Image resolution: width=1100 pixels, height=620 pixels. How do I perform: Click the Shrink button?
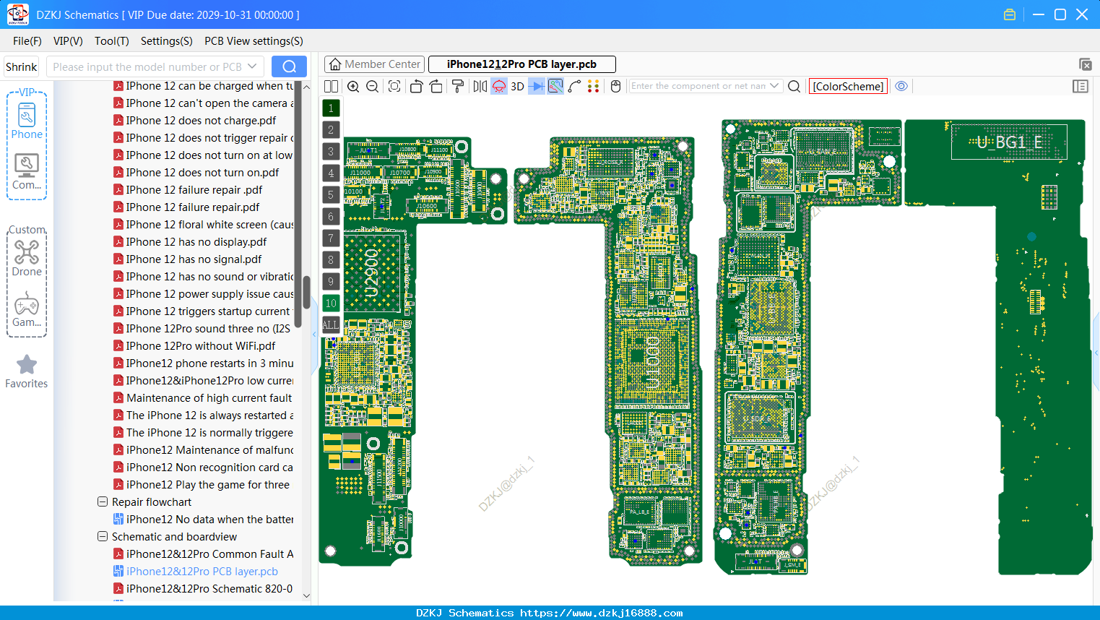coord(21,66)
